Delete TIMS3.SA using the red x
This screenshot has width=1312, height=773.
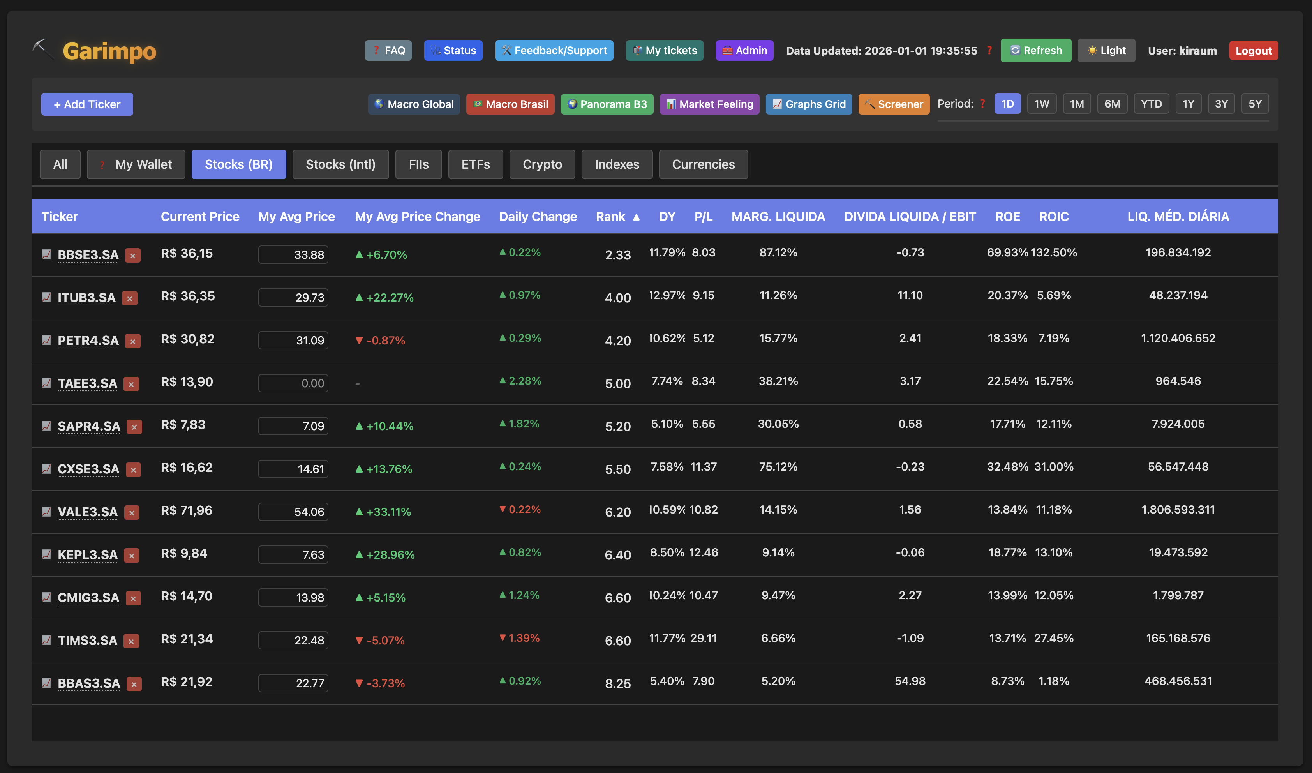coord(131,641)
